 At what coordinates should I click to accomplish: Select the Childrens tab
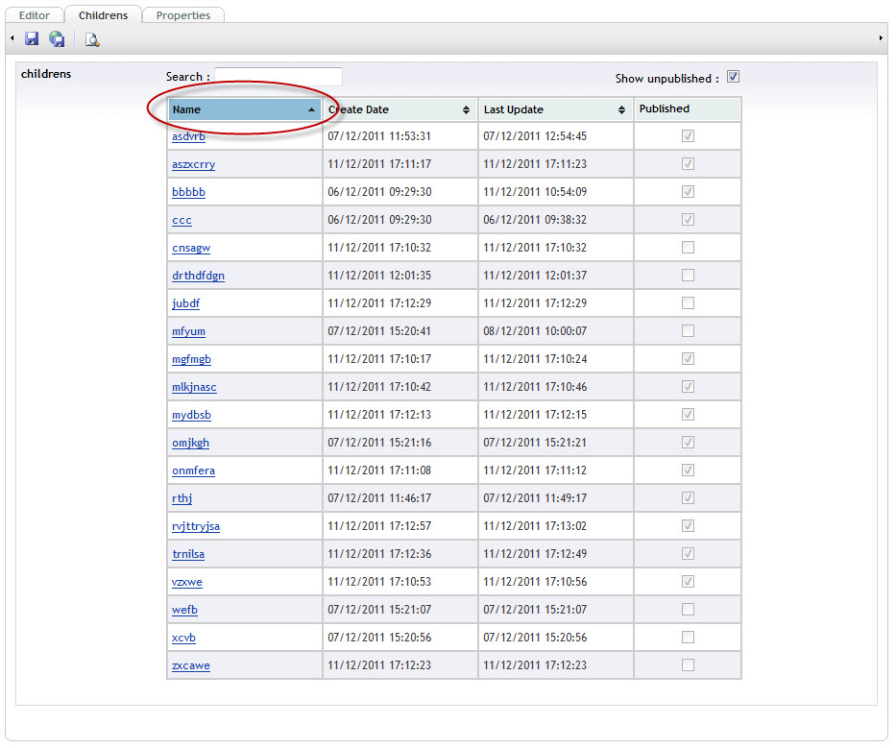tap(103, 15)
